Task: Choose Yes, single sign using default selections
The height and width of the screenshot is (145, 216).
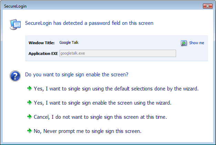Action: 116,89
